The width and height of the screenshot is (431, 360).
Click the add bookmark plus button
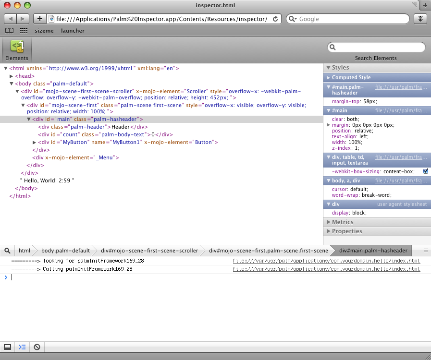(x=39, y=19)
